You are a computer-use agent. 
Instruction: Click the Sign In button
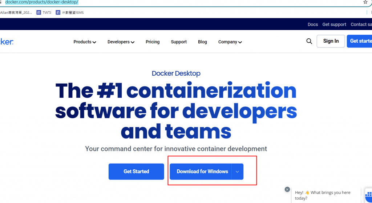coord(331,41)
